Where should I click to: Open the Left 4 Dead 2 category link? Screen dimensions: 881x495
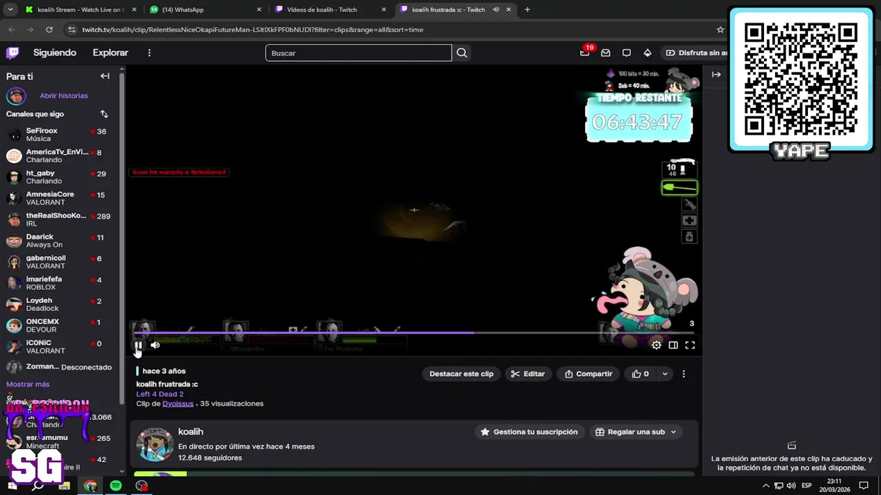pos(160,394)
